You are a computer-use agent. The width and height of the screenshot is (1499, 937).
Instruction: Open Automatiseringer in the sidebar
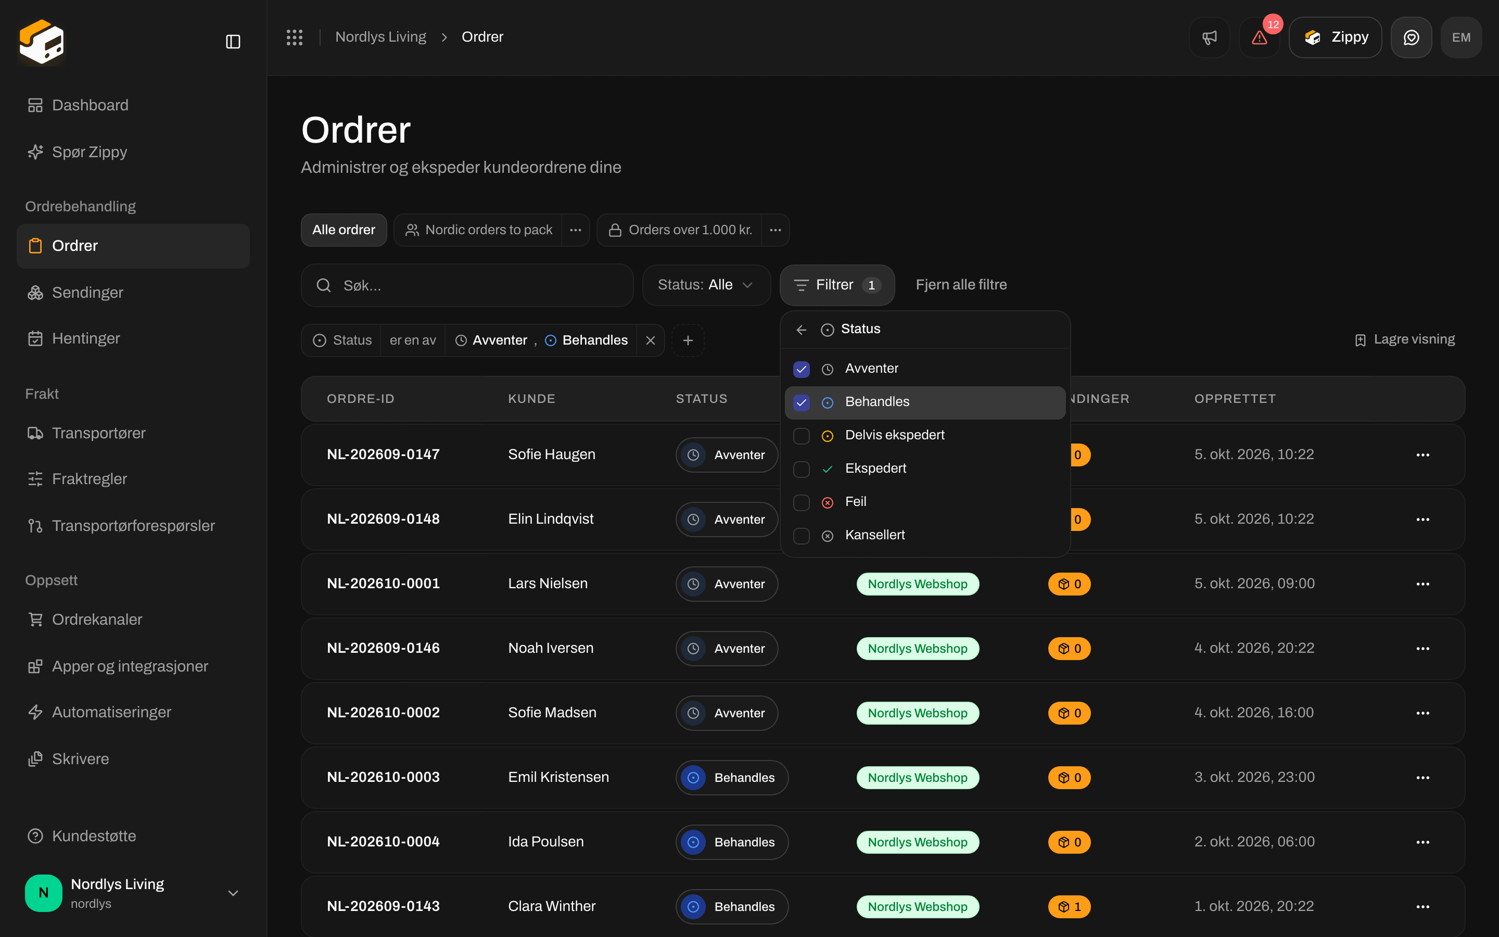(x=133, y=712)
